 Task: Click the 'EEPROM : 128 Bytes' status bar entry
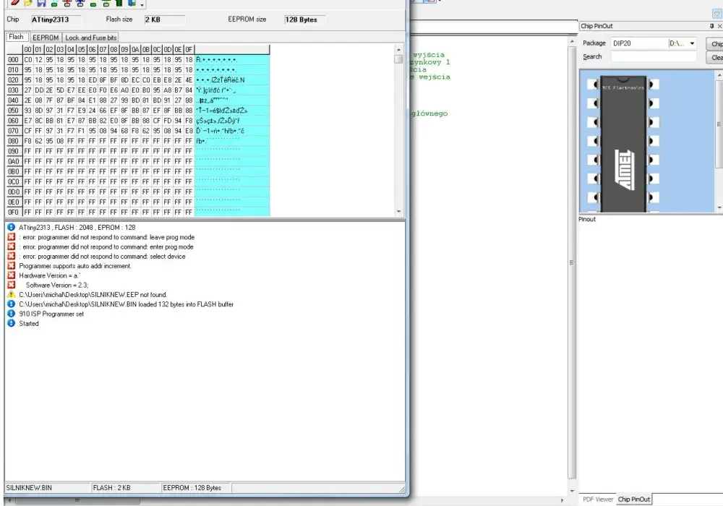(x=196, y=487)
